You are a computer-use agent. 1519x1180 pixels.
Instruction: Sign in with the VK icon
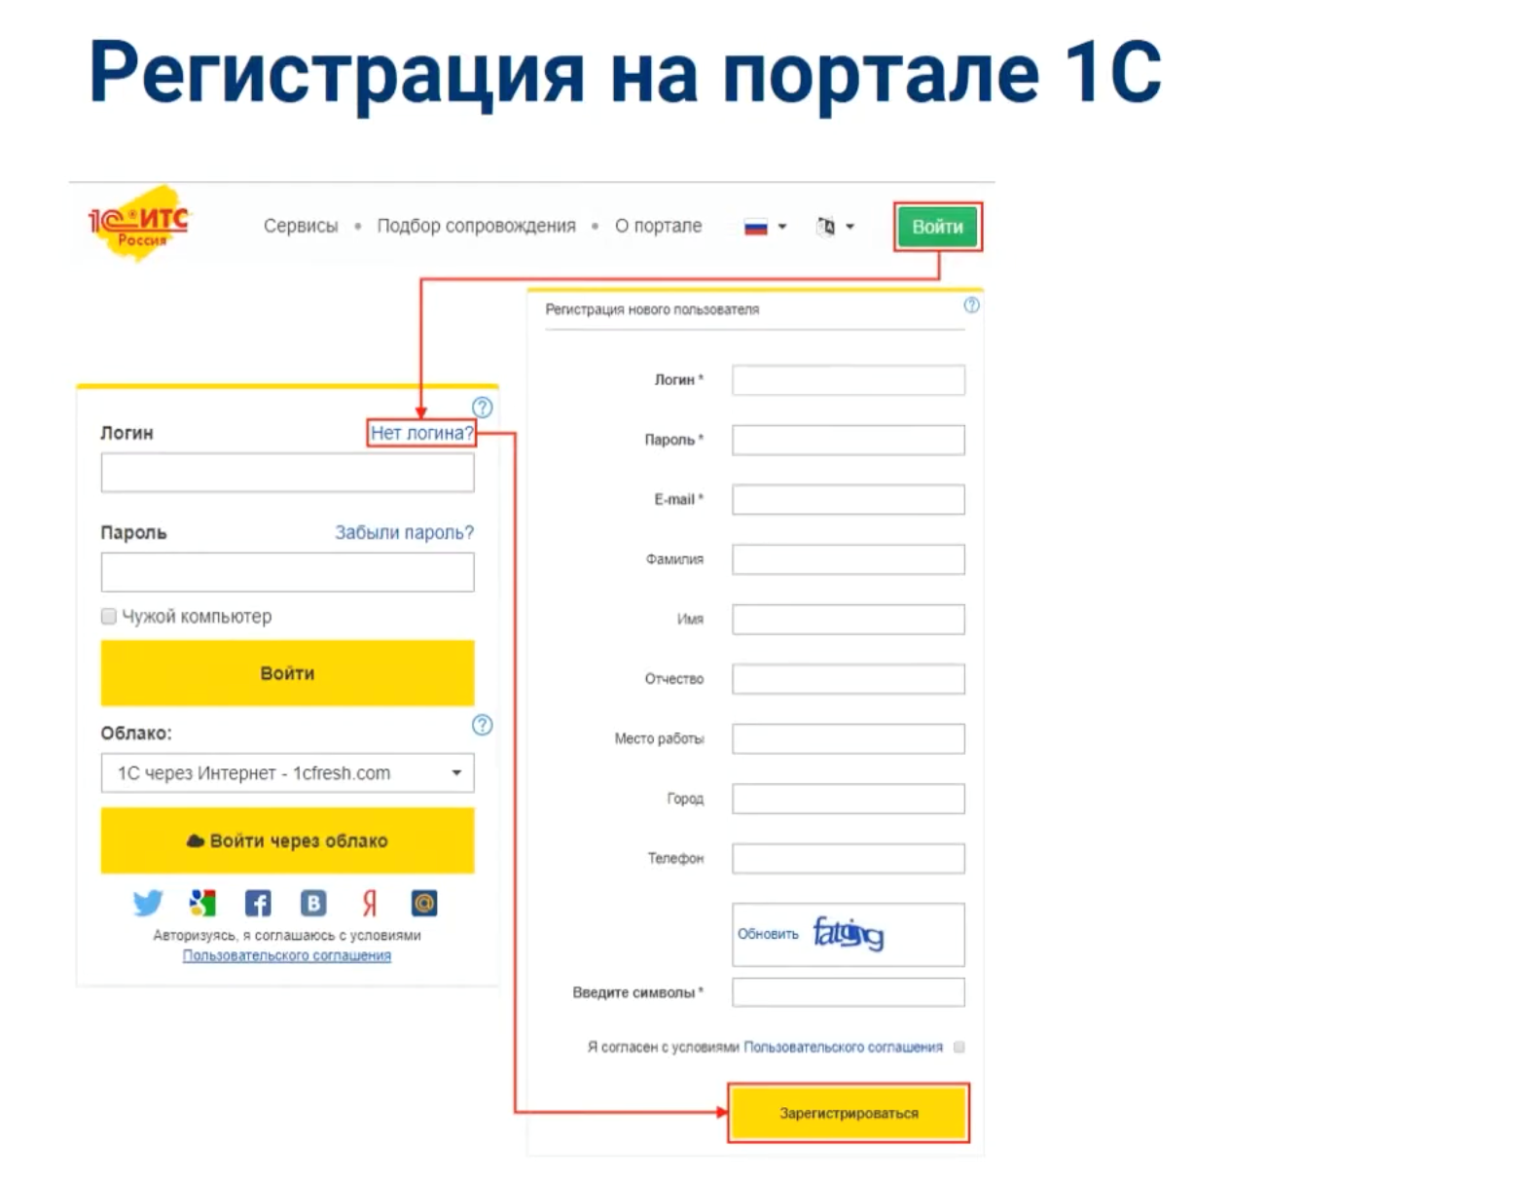[x=313, y=904]
